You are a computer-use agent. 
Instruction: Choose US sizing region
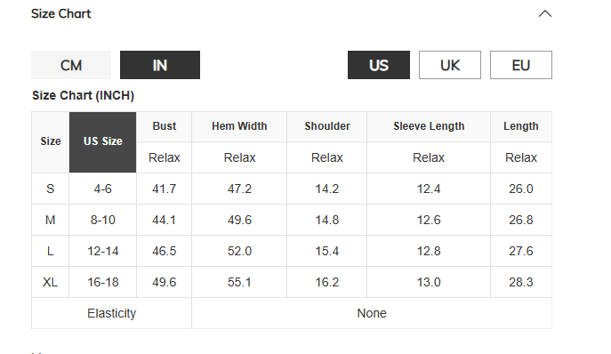(378, 65)
